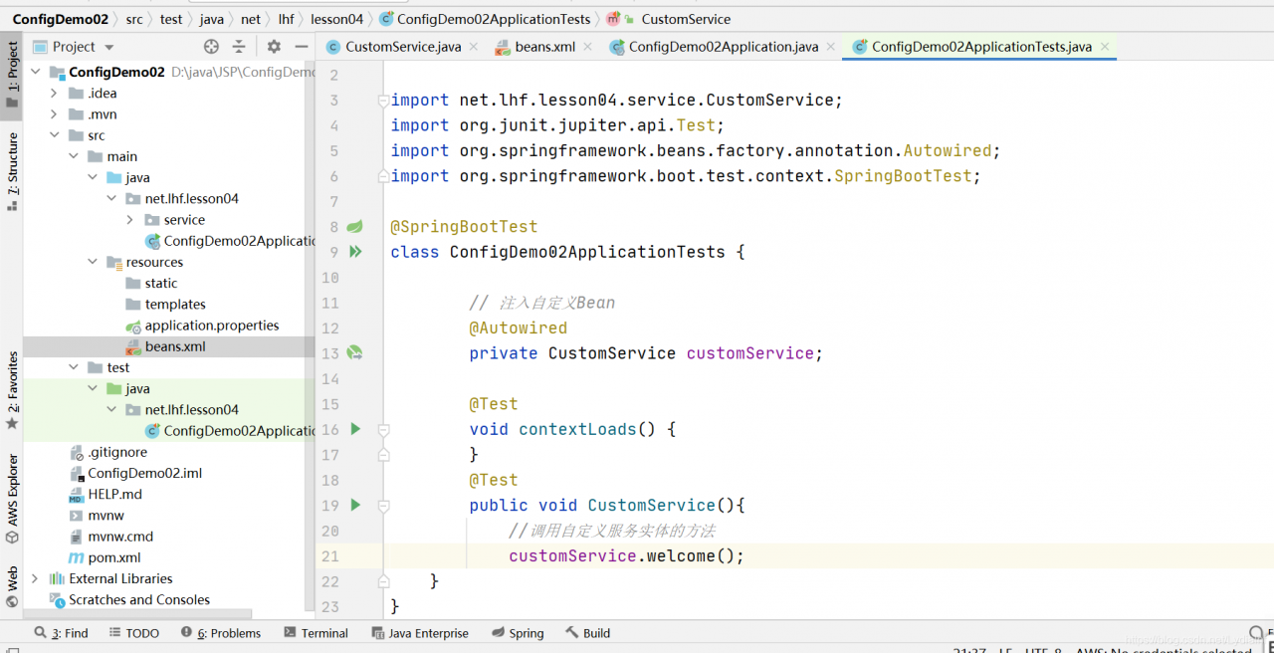Select pom.xml in project tree
1274x653 pixels.
point(113,557)
